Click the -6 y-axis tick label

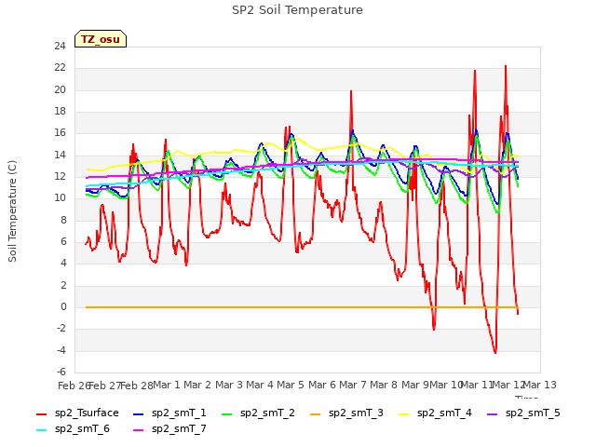point(61,372)
